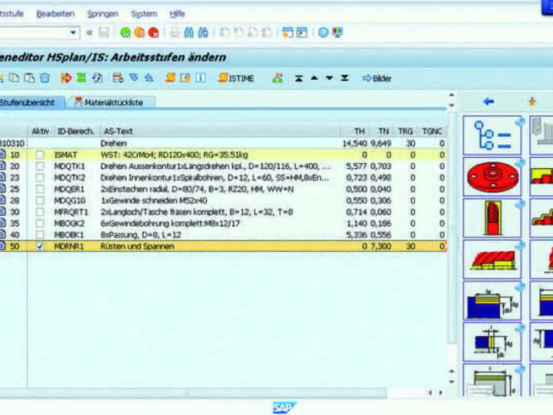Click the blue back arrow in picture panel

pos(488,102)
